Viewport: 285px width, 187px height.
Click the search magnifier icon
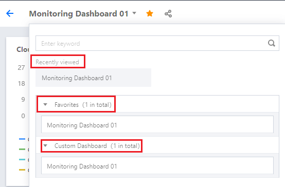click(272, 43)
